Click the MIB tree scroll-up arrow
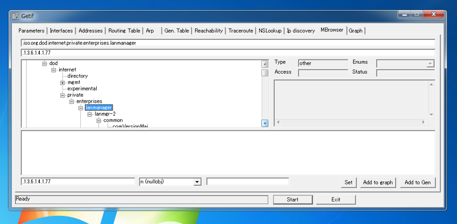Viewport: 457px width, 224px height. tap(265, 64)
